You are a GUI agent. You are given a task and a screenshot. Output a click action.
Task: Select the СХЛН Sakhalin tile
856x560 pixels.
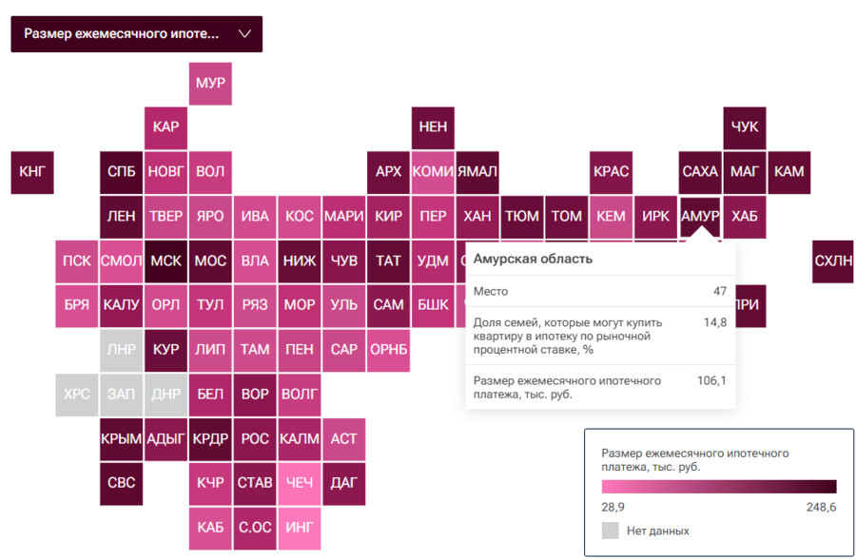[833, 261]
